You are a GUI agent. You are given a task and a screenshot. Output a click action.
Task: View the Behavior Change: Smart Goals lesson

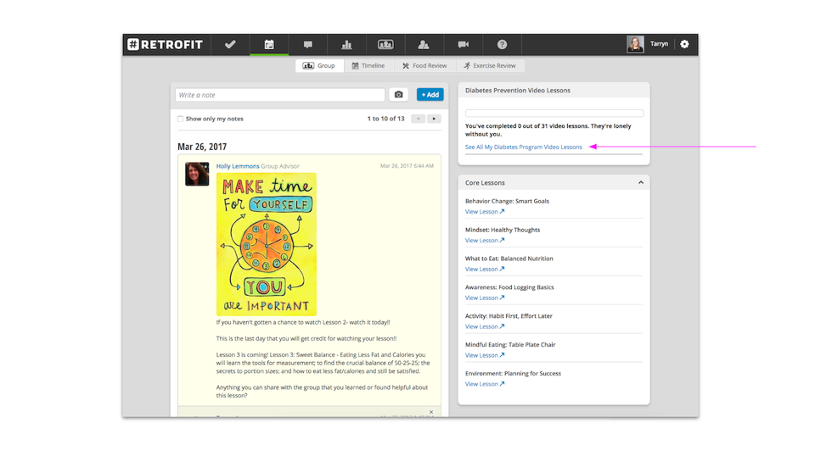pos(484,212)
